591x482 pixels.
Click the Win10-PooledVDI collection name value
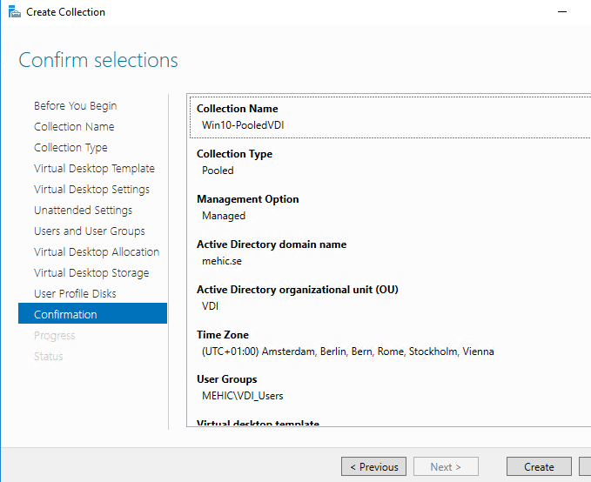click(x=243, y=125)
